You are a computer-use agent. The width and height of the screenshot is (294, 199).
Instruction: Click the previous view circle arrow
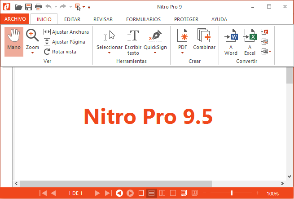(119, 193)
